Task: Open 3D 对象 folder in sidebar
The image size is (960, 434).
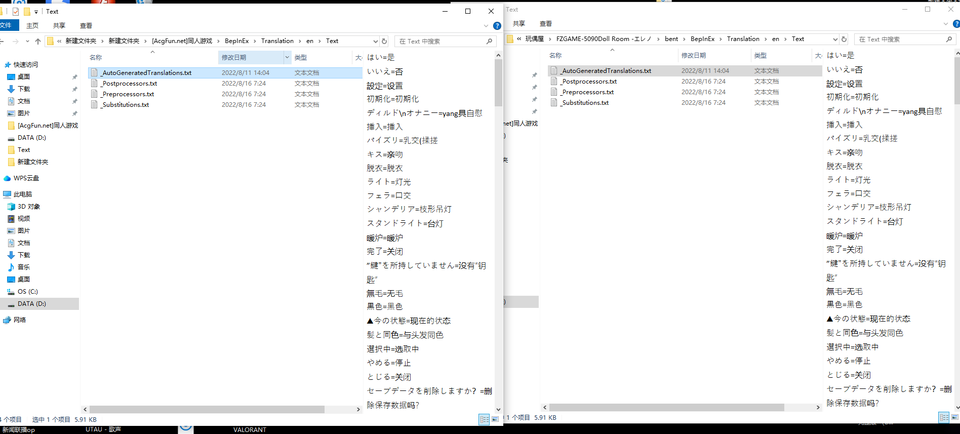Action: (28, 207)
